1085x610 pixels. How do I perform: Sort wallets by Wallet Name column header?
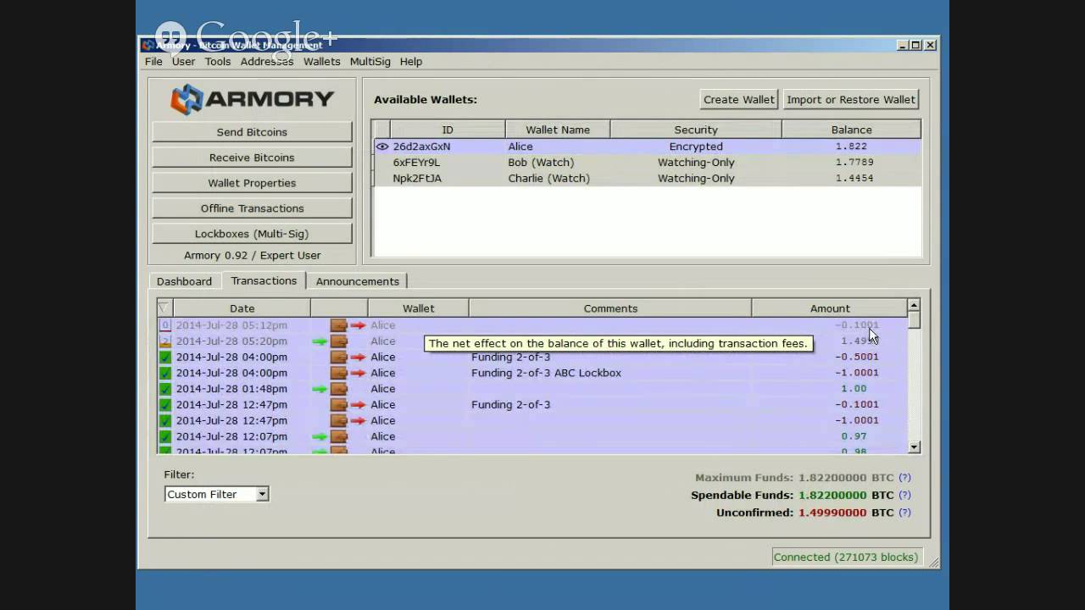coord(558,130)
